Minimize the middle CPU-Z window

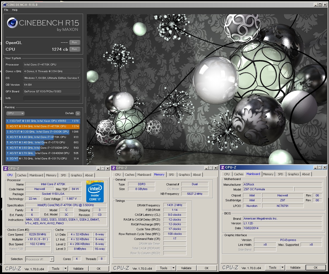tap(206, 168)
